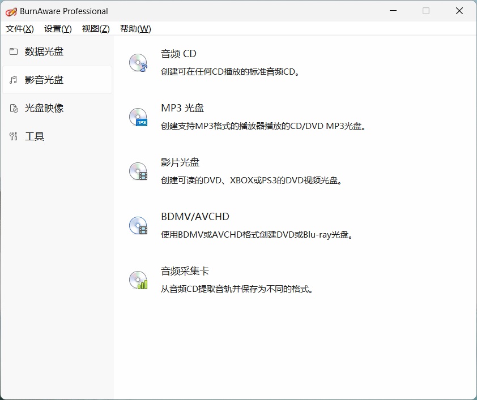Open the 帮助(W) menu

point(135,29)
